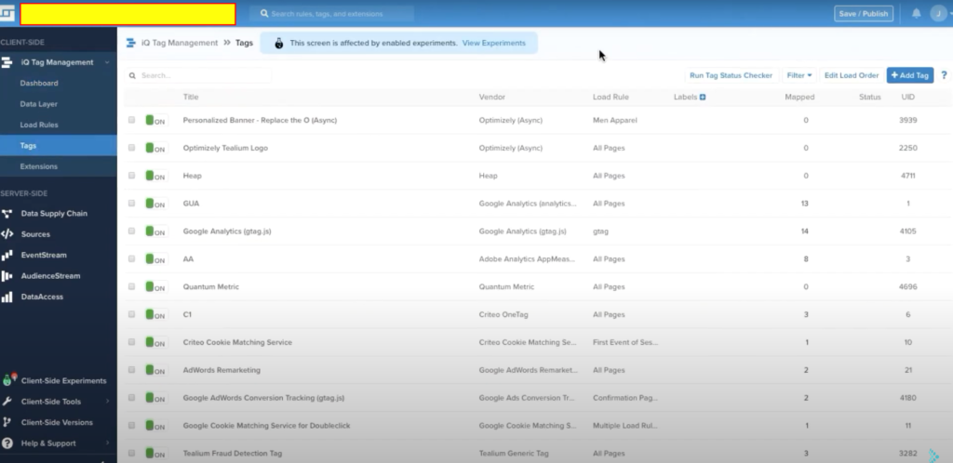
Task: Turn off the Heap tag
Action: pyautogui.click(x=155, y=176)
